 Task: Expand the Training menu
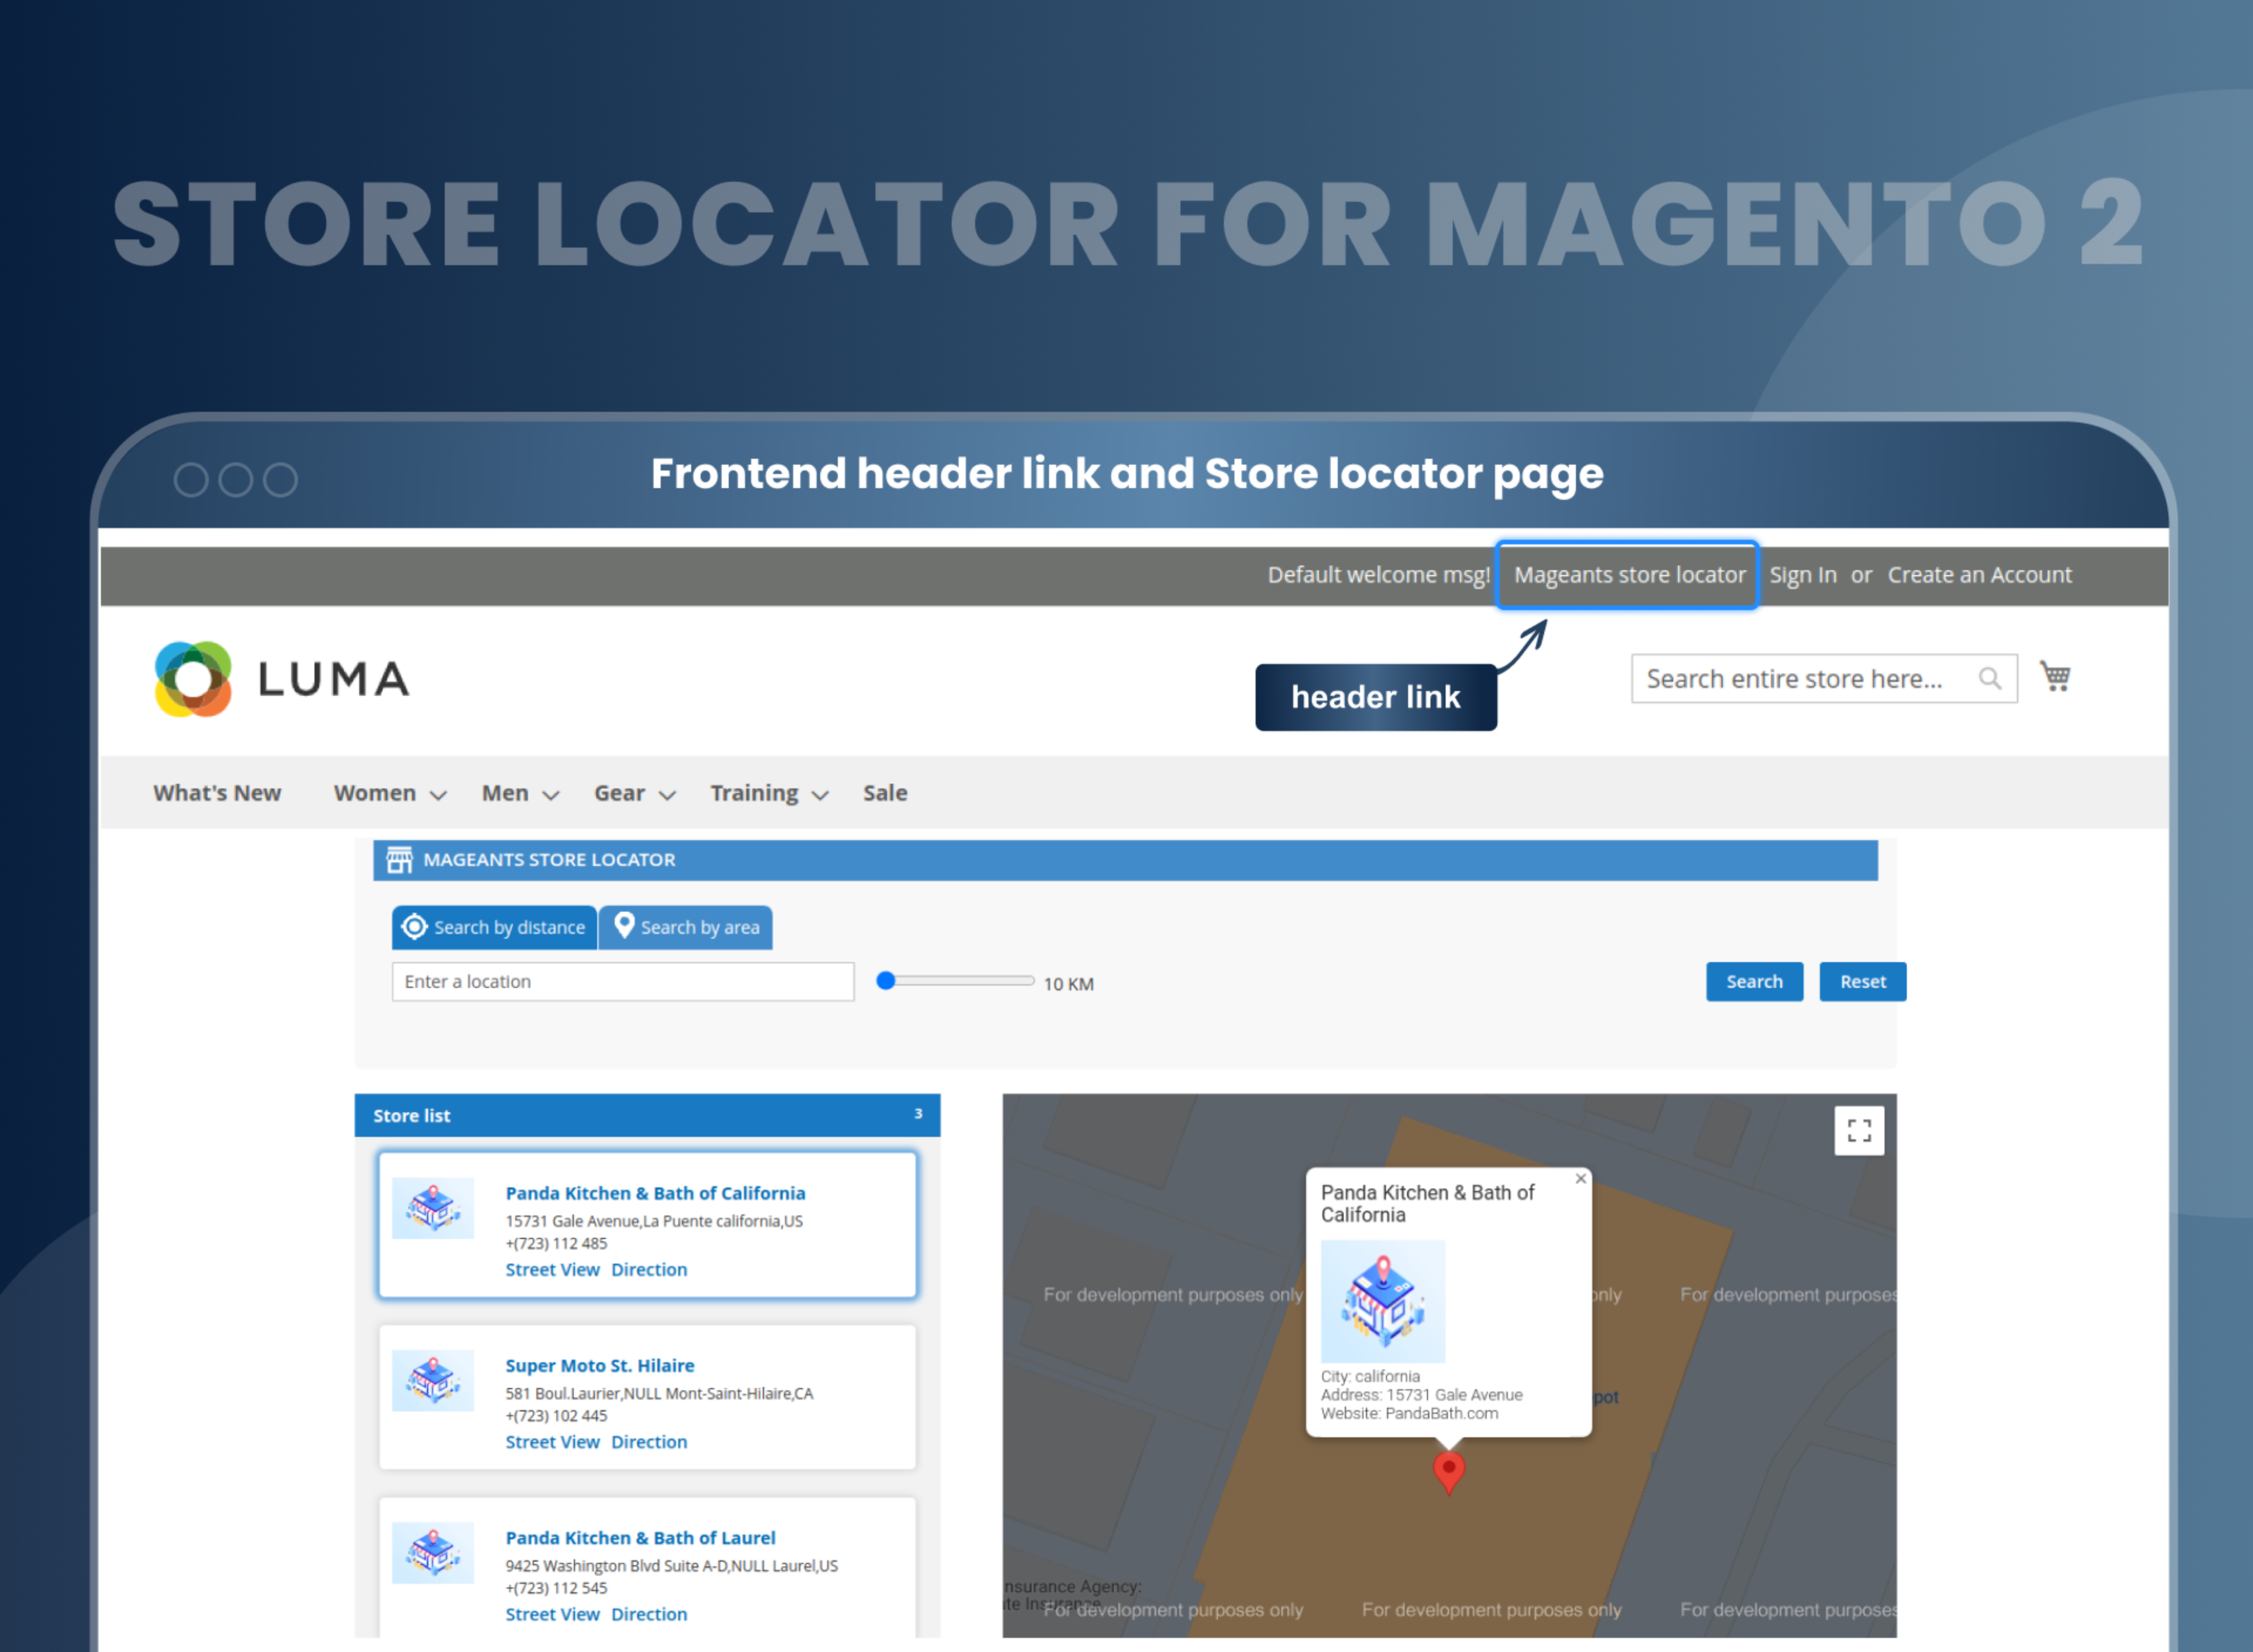[x=768, y=793]
